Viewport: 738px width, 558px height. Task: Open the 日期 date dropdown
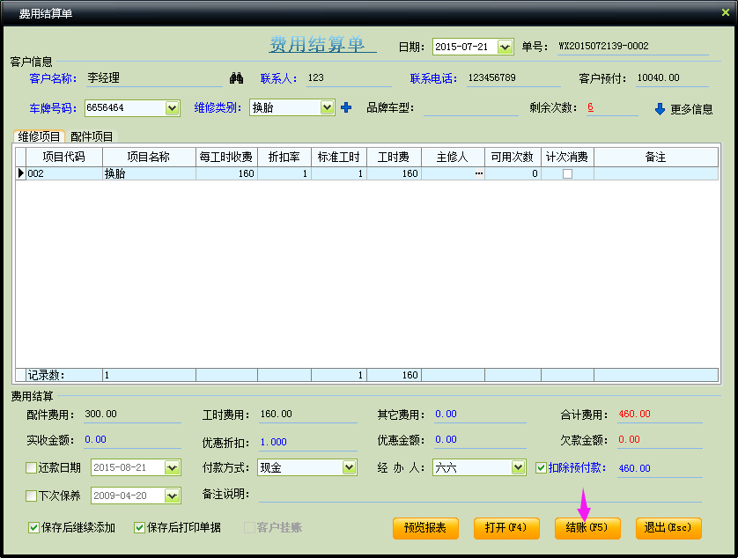505,47
